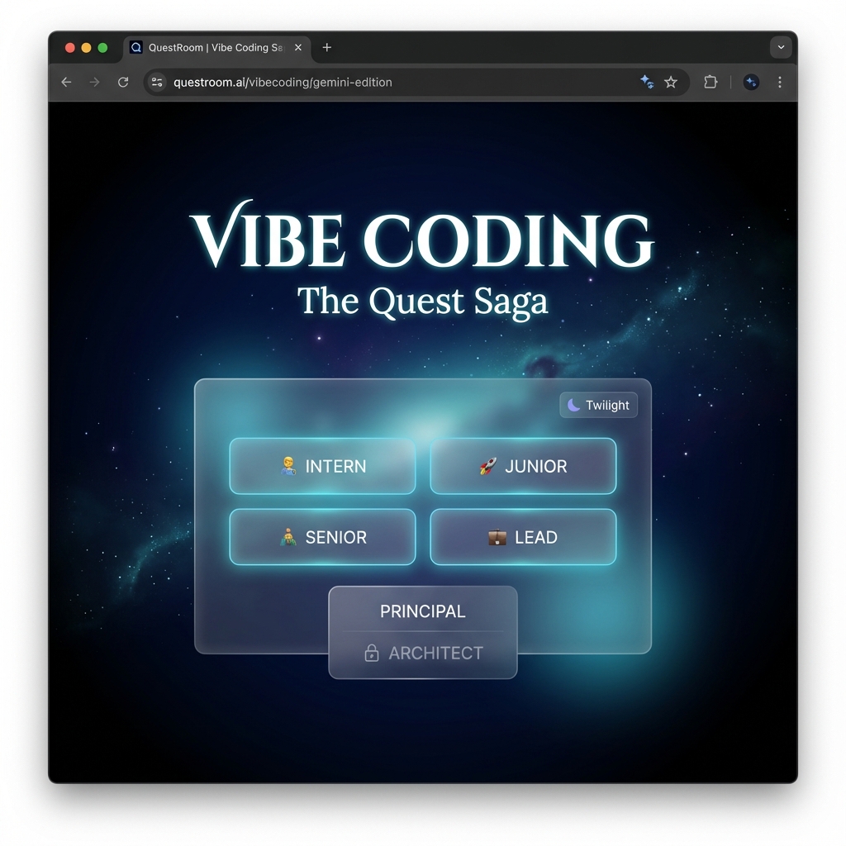Click the person emoji on the INTERN button
Screen dimensions: 846x846
289,466
